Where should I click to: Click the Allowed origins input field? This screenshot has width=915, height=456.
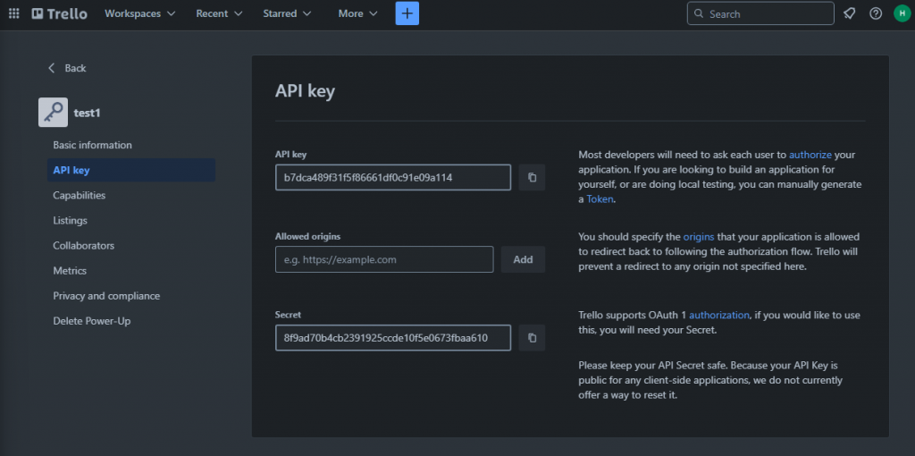point(384,259)
